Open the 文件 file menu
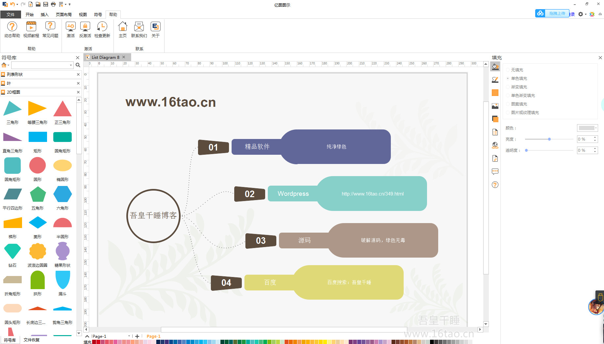Viewport: 604px width, 344px height. [x=11, y=14]
